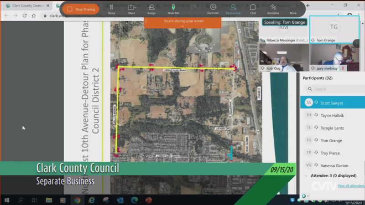Screen dimensions: 365x205
Task: Click the View all attendees link
Action: pos(351,185)
